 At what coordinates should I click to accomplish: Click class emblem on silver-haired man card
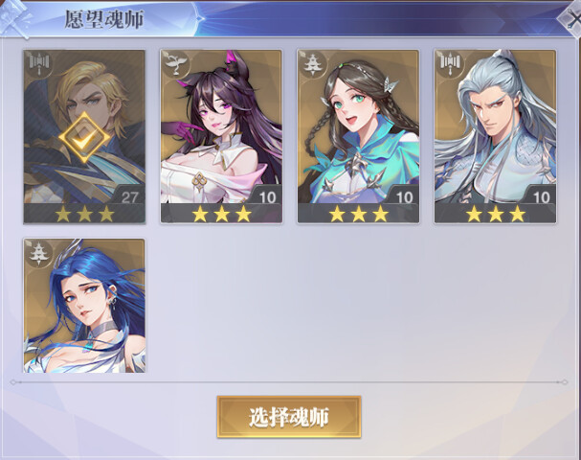pos(450,64)
